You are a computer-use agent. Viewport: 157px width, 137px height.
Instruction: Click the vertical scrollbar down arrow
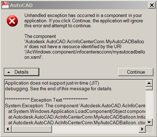coord(149,122)
